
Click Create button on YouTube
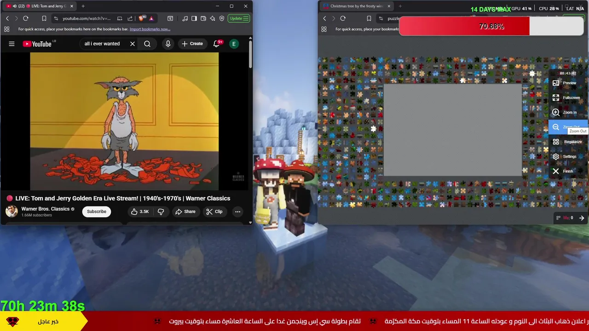tap(192, 44)
